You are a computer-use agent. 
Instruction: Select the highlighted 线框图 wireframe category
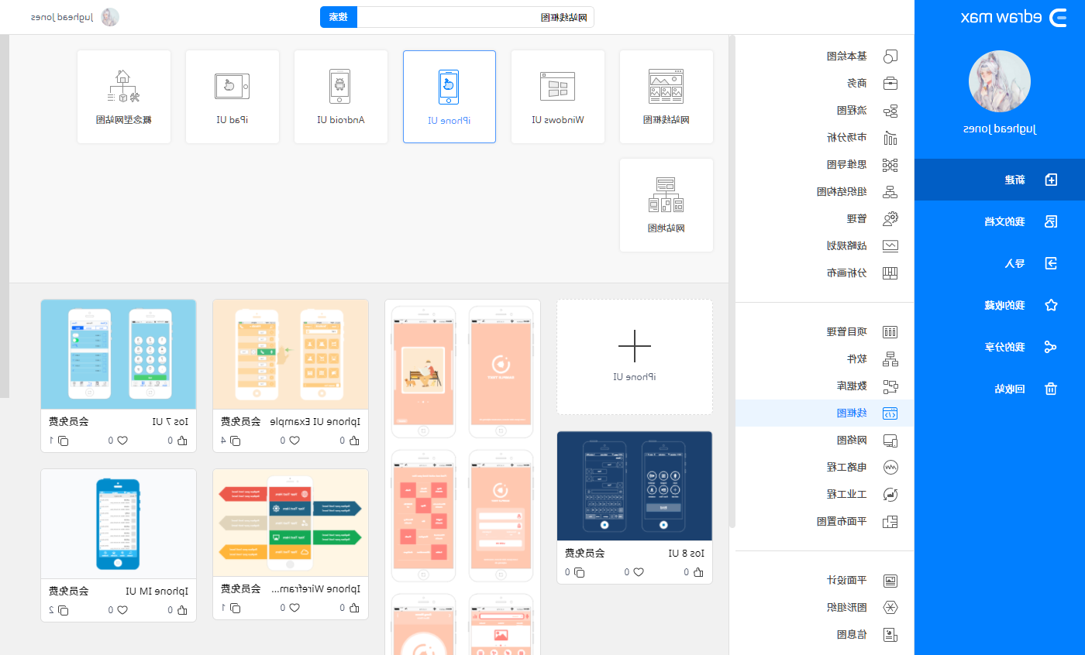(825, 413)
